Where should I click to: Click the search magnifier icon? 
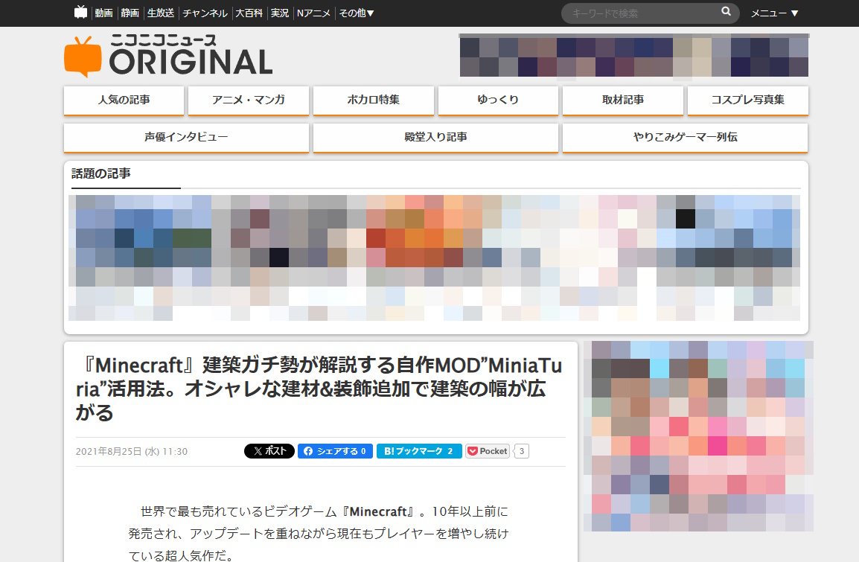tap(726, 11)
